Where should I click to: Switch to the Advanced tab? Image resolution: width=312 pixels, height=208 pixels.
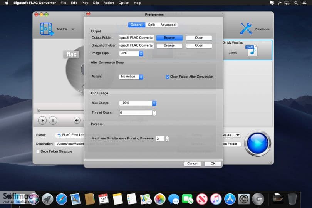click(168, 25)
